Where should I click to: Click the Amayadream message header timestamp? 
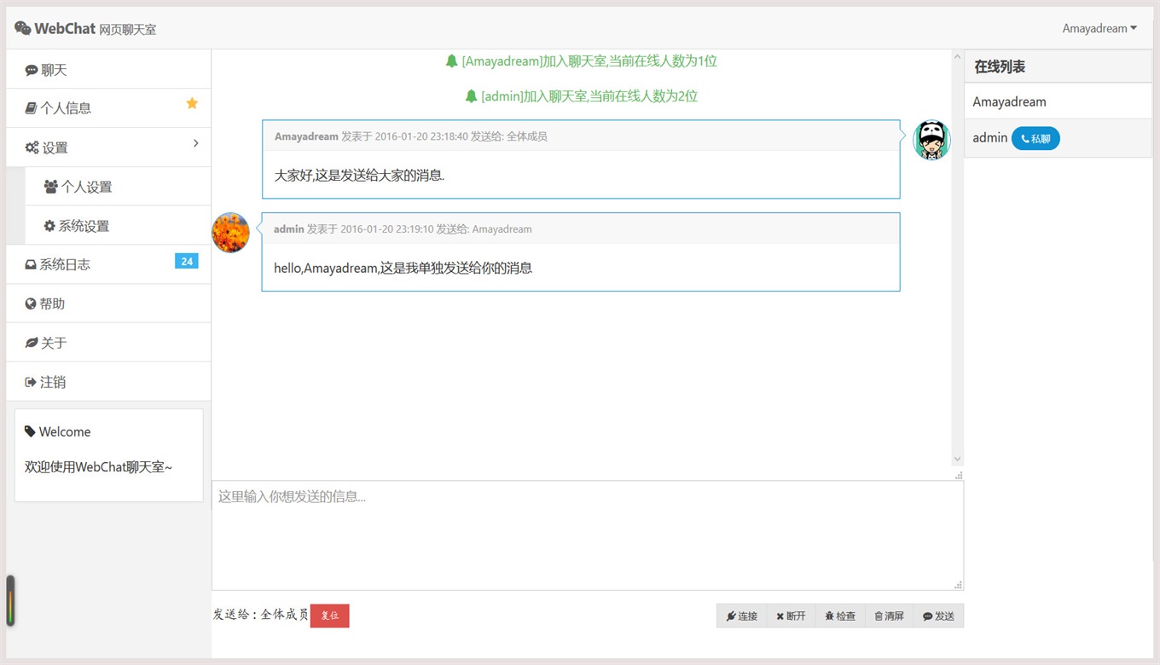(x=421, y=136)
